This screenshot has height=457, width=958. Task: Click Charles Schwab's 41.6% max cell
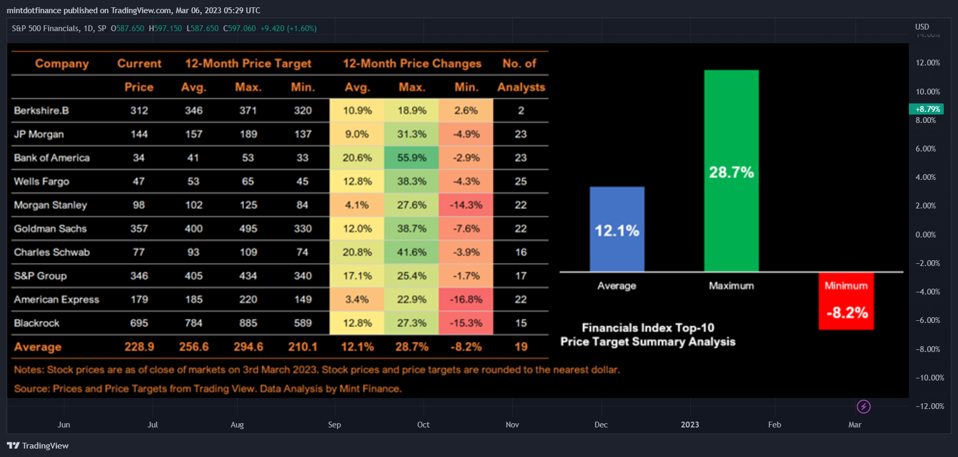[x=411, y=252]
